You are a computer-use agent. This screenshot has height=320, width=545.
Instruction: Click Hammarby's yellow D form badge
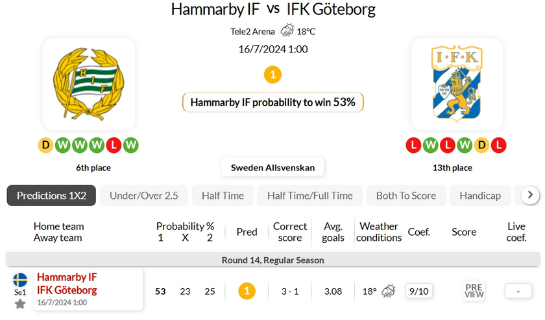point(45,145)
